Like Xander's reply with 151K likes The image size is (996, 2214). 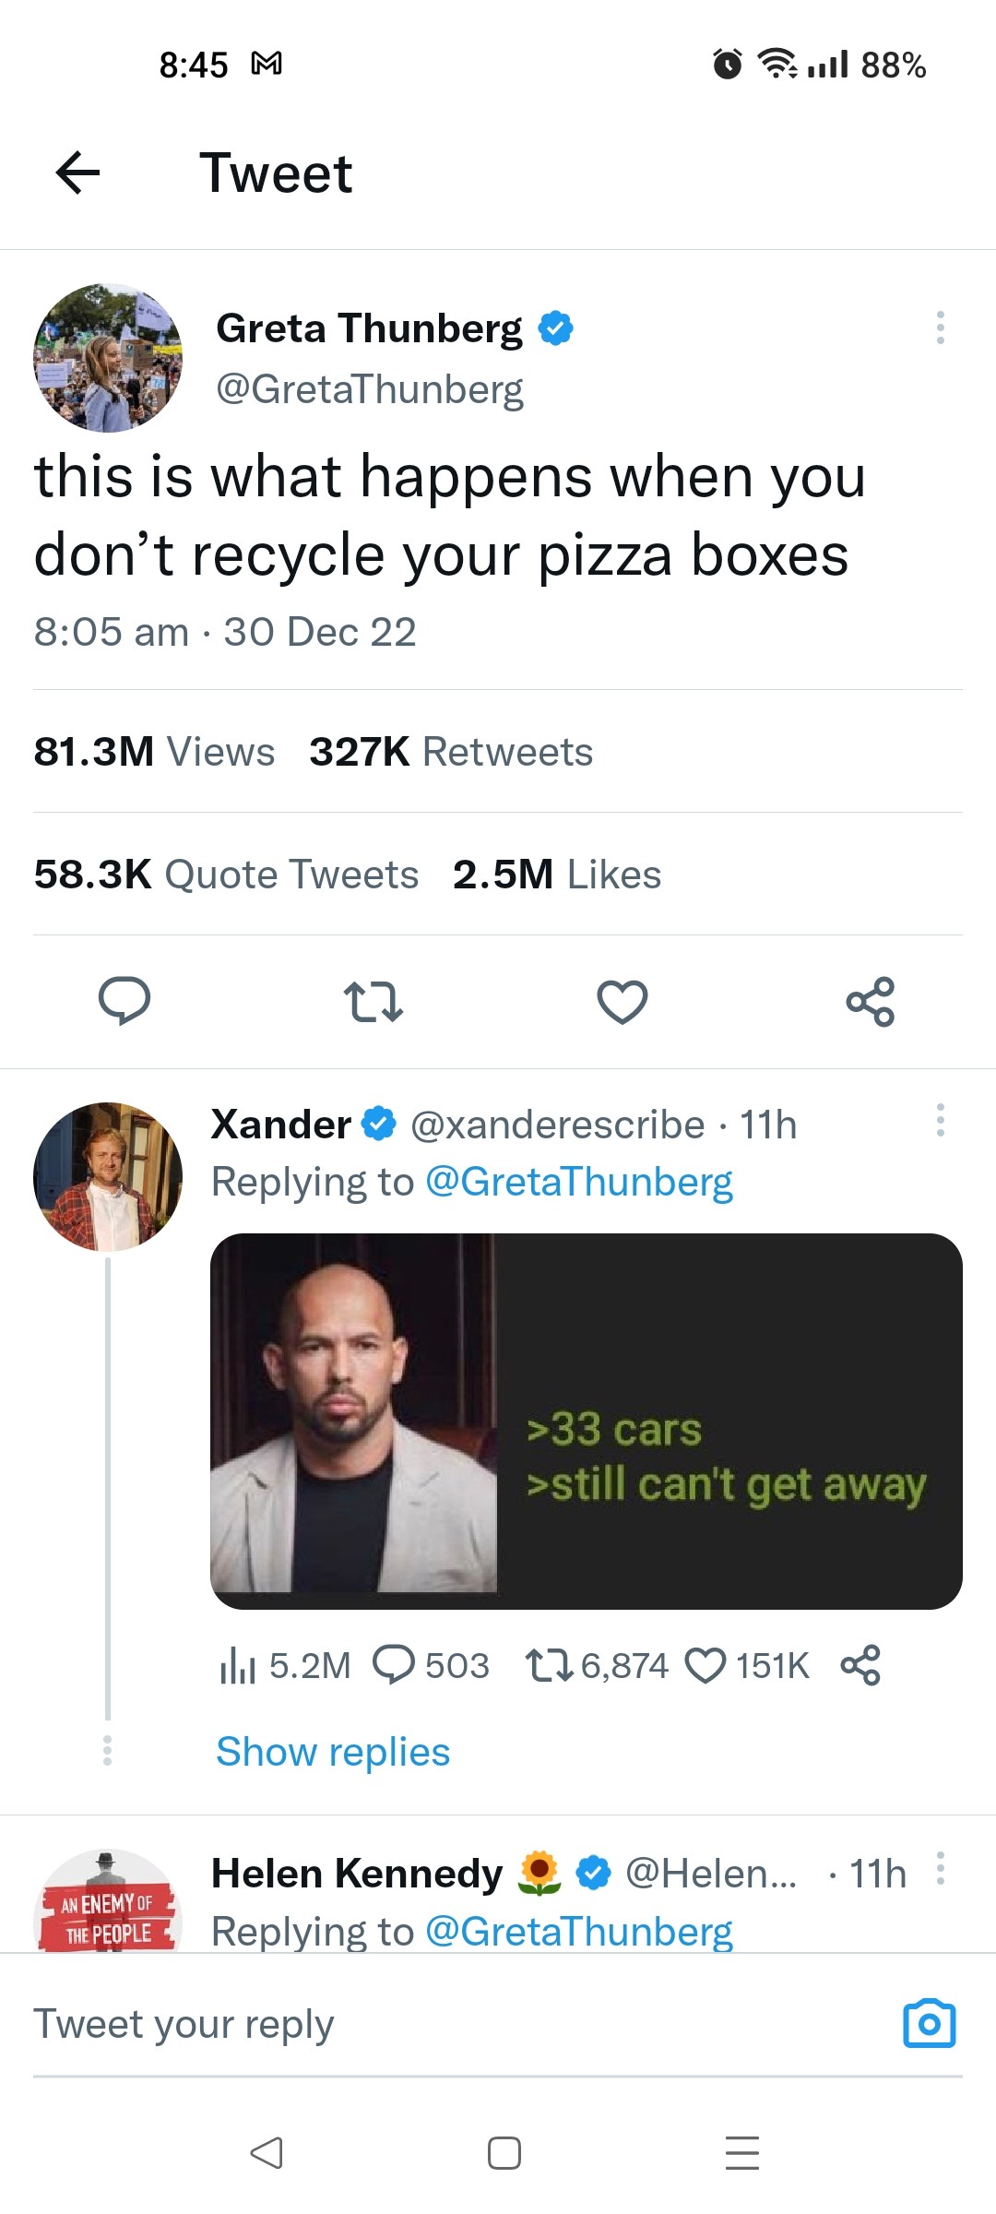706,1666
